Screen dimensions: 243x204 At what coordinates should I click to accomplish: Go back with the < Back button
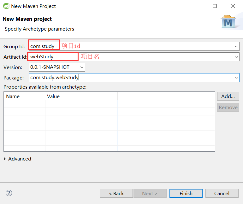click(116, 193)
